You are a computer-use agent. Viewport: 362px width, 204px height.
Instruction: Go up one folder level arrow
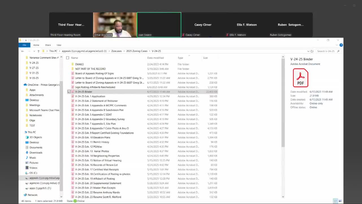(x=38, y=51)
